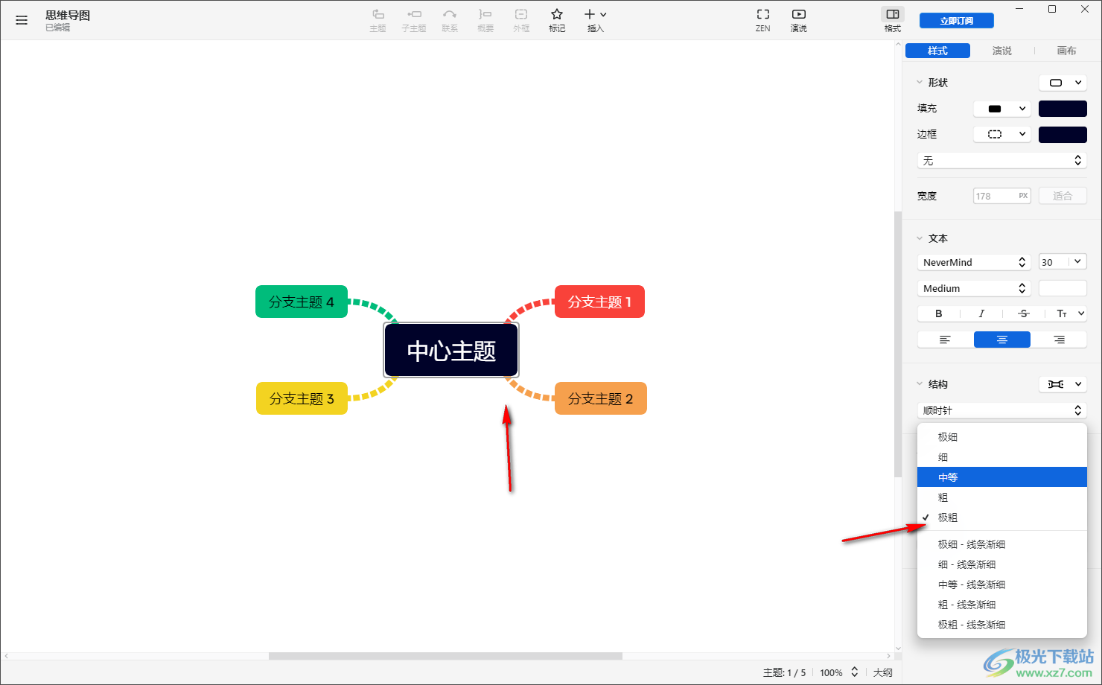Screen dimensions: 1102x685
Task: Align text center
Action: click(x=1002, y=340)
